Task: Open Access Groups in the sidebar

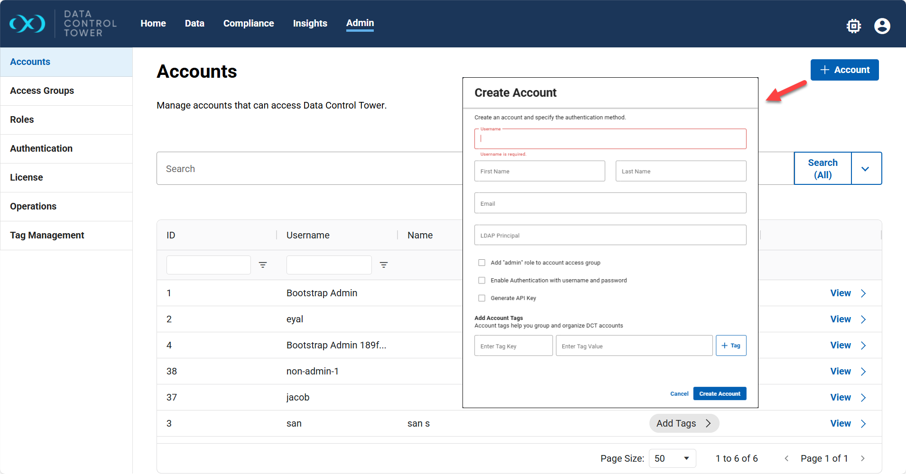Action: coord(42,91)
